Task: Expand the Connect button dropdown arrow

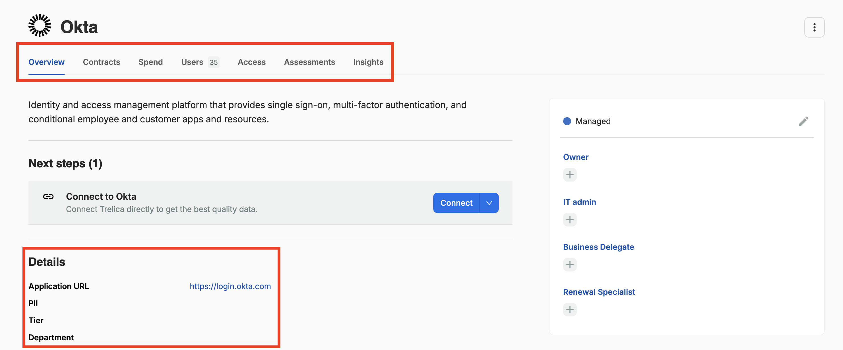Action: tap(489, 203)
